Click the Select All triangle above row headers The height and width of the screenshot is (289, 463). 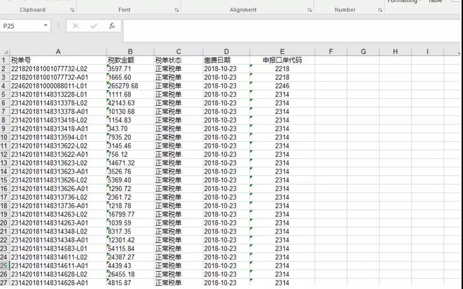(6, 51)
